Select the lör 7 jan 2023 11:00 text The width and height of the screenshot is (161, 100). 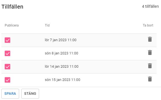click(x=61, y=40)
